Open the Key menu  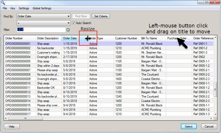tap(13, 8)
